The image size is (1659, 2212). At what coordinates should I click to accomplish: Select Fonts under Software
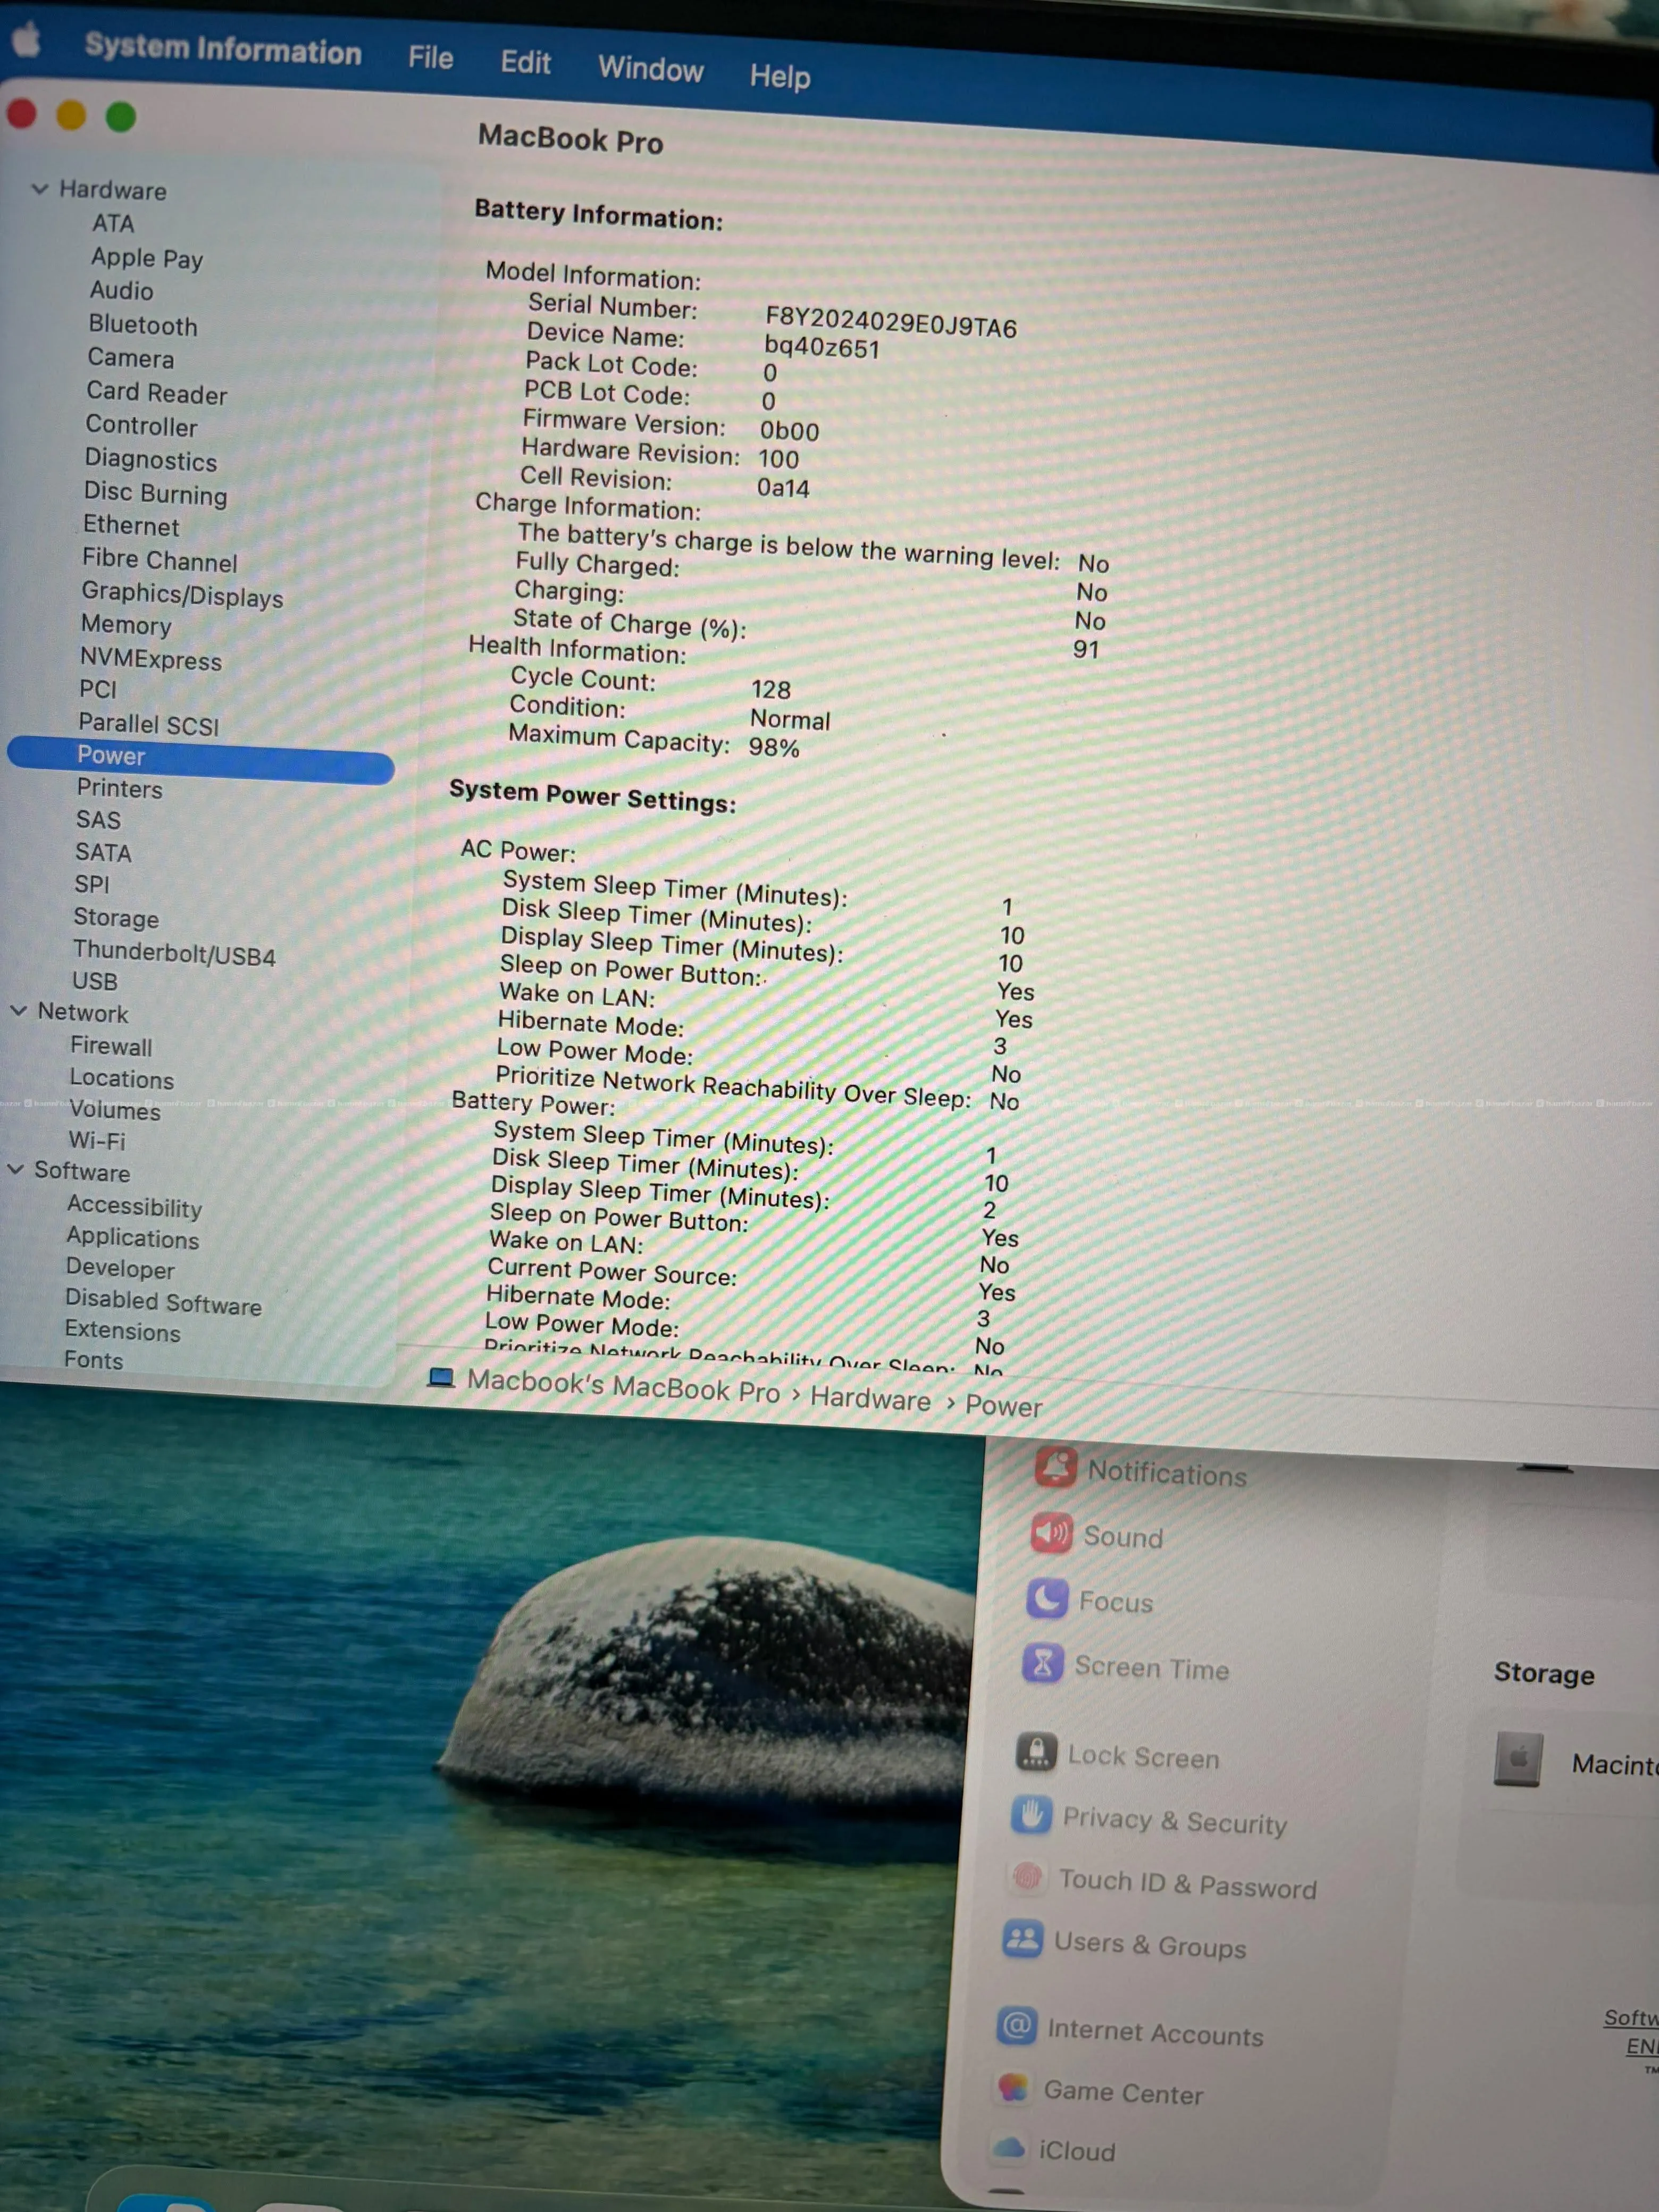[x=94, y=1361]
